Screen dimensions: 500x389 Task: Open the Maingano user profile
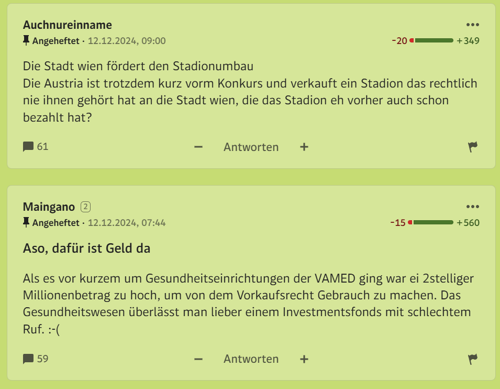[49, 207]
